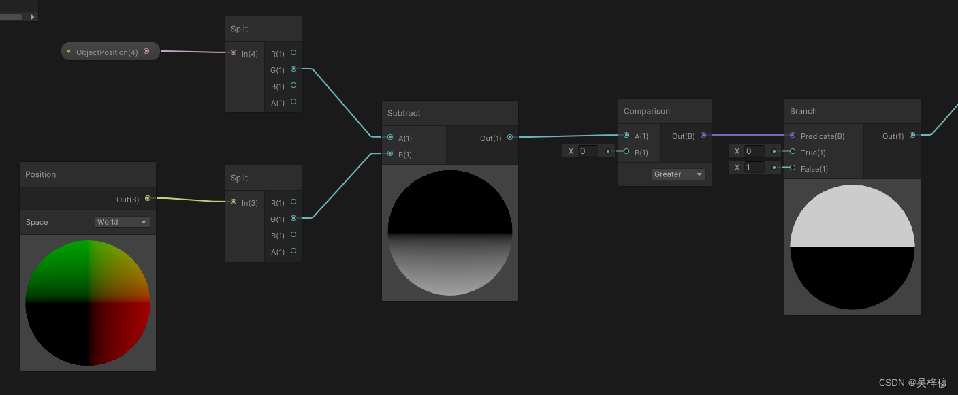Click the In(3) input port on lower Split node
958x395 pixels.
click(234, 202)
